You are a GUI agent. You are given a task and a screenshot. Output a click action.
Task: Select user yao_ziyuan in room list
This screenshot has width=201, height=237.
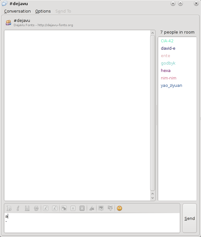click(x=171, y=86)
